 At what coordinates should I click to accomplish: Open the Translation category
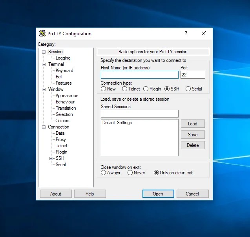[66, 108]
